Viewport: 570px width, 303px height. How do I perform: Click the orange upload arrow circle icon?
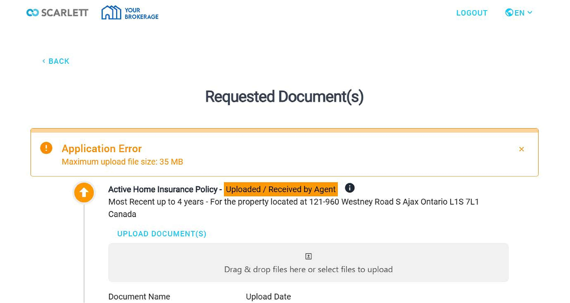pyautogui.click(x=84, y=192)
